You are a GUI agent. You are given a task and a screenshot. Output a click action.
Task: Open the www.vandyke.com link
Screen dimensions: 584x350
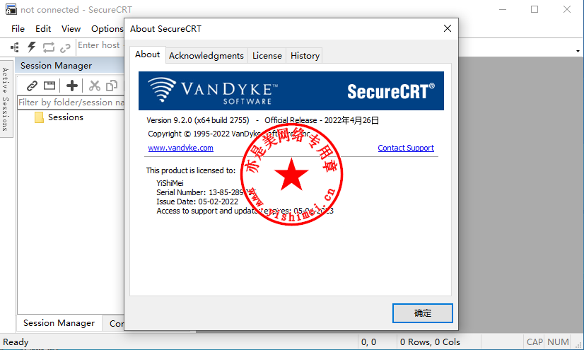pyautogui.click(x=180, y=148)
